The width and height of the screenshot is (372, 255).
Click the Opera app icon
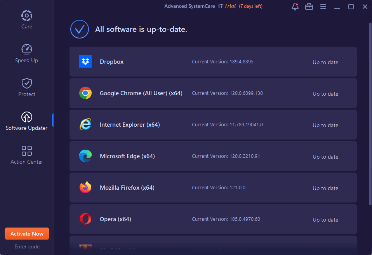(85, 219)
